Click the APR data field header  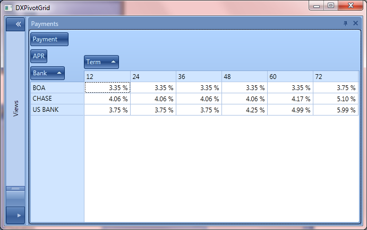39,56
